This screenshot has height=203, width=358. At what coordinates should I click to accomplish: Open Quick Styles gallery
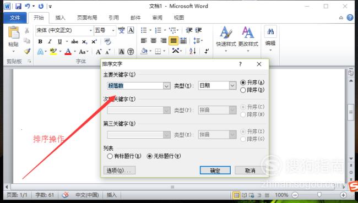(226, 39)
